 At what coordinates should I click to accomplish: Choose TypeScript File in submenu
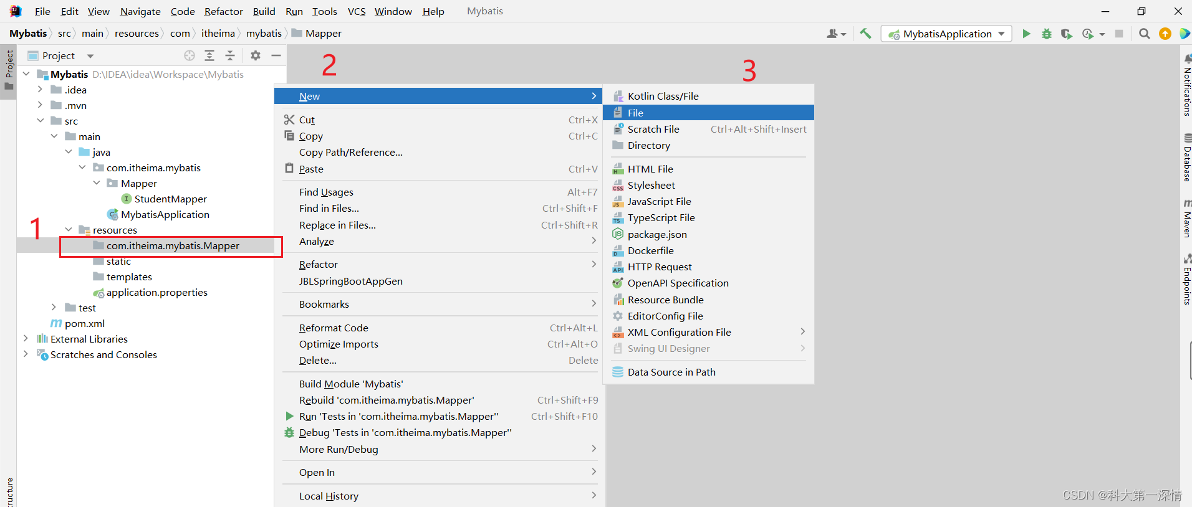(x=708, y=217)
